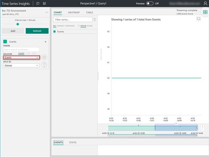Click the save query floppy disk icon

(x=44, y=3)
